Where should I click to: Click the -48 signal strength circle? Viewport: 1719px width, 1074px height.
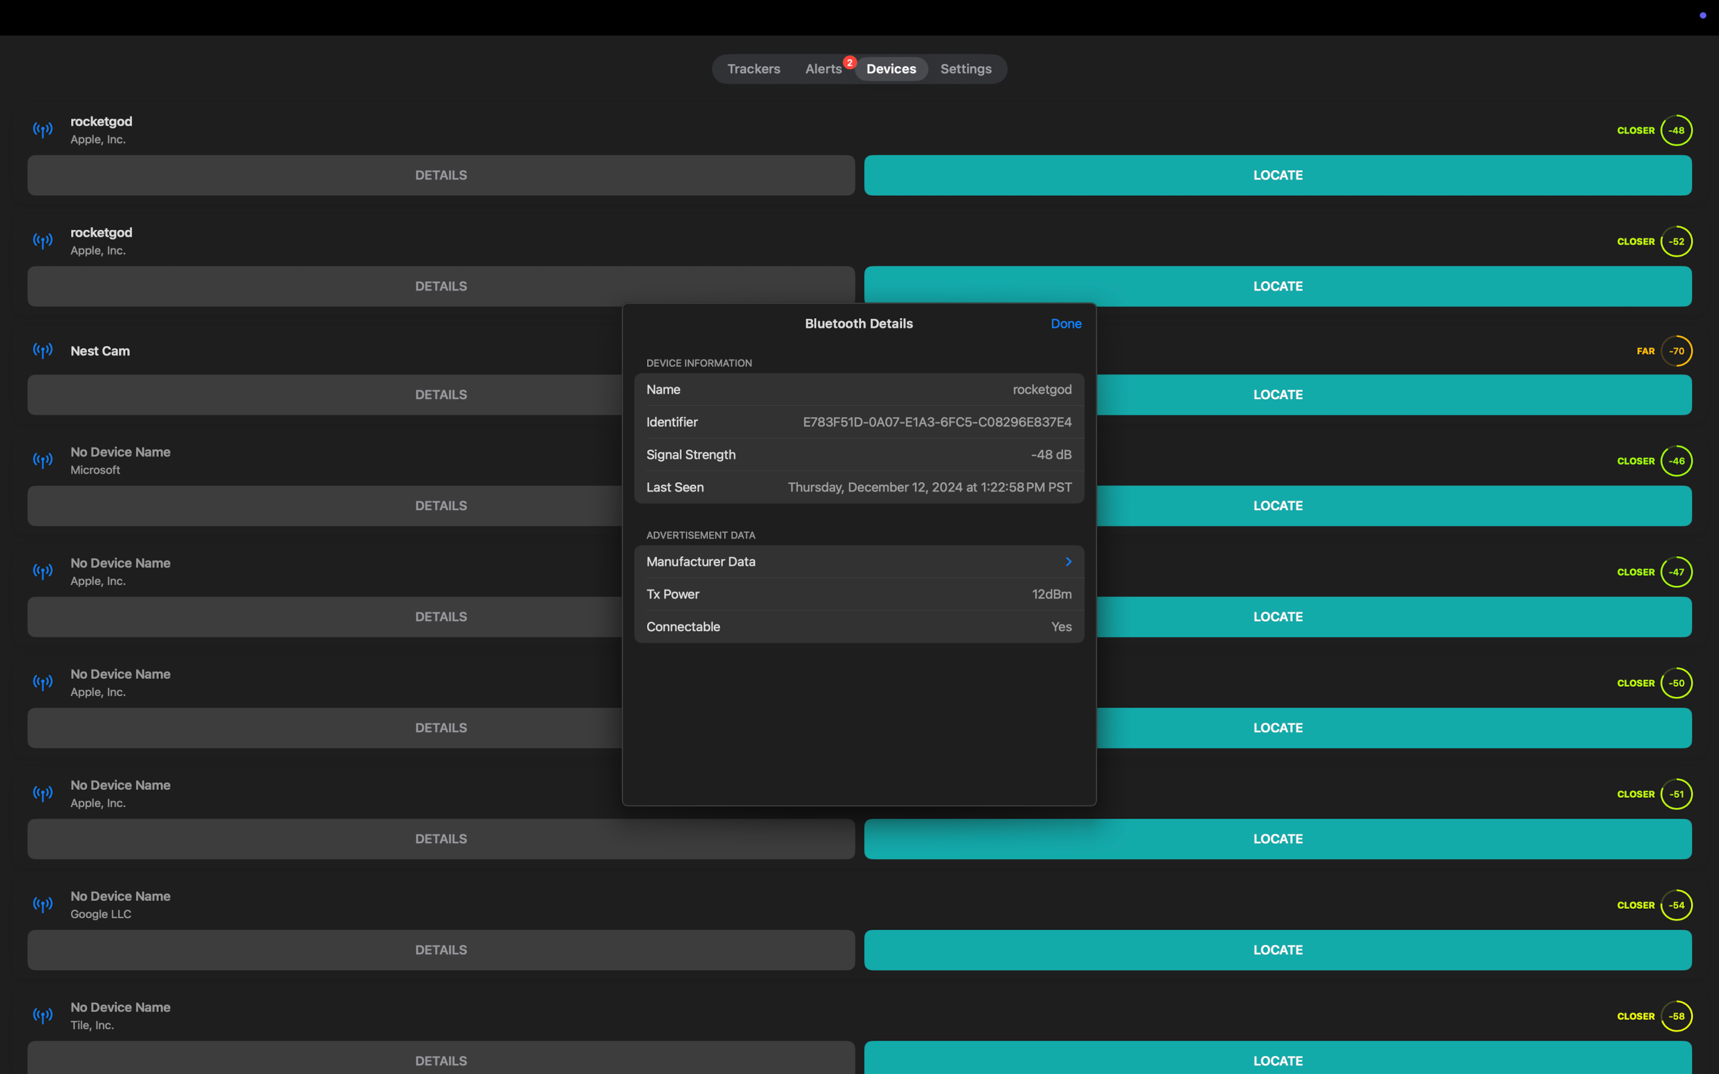pos(1677,130)
